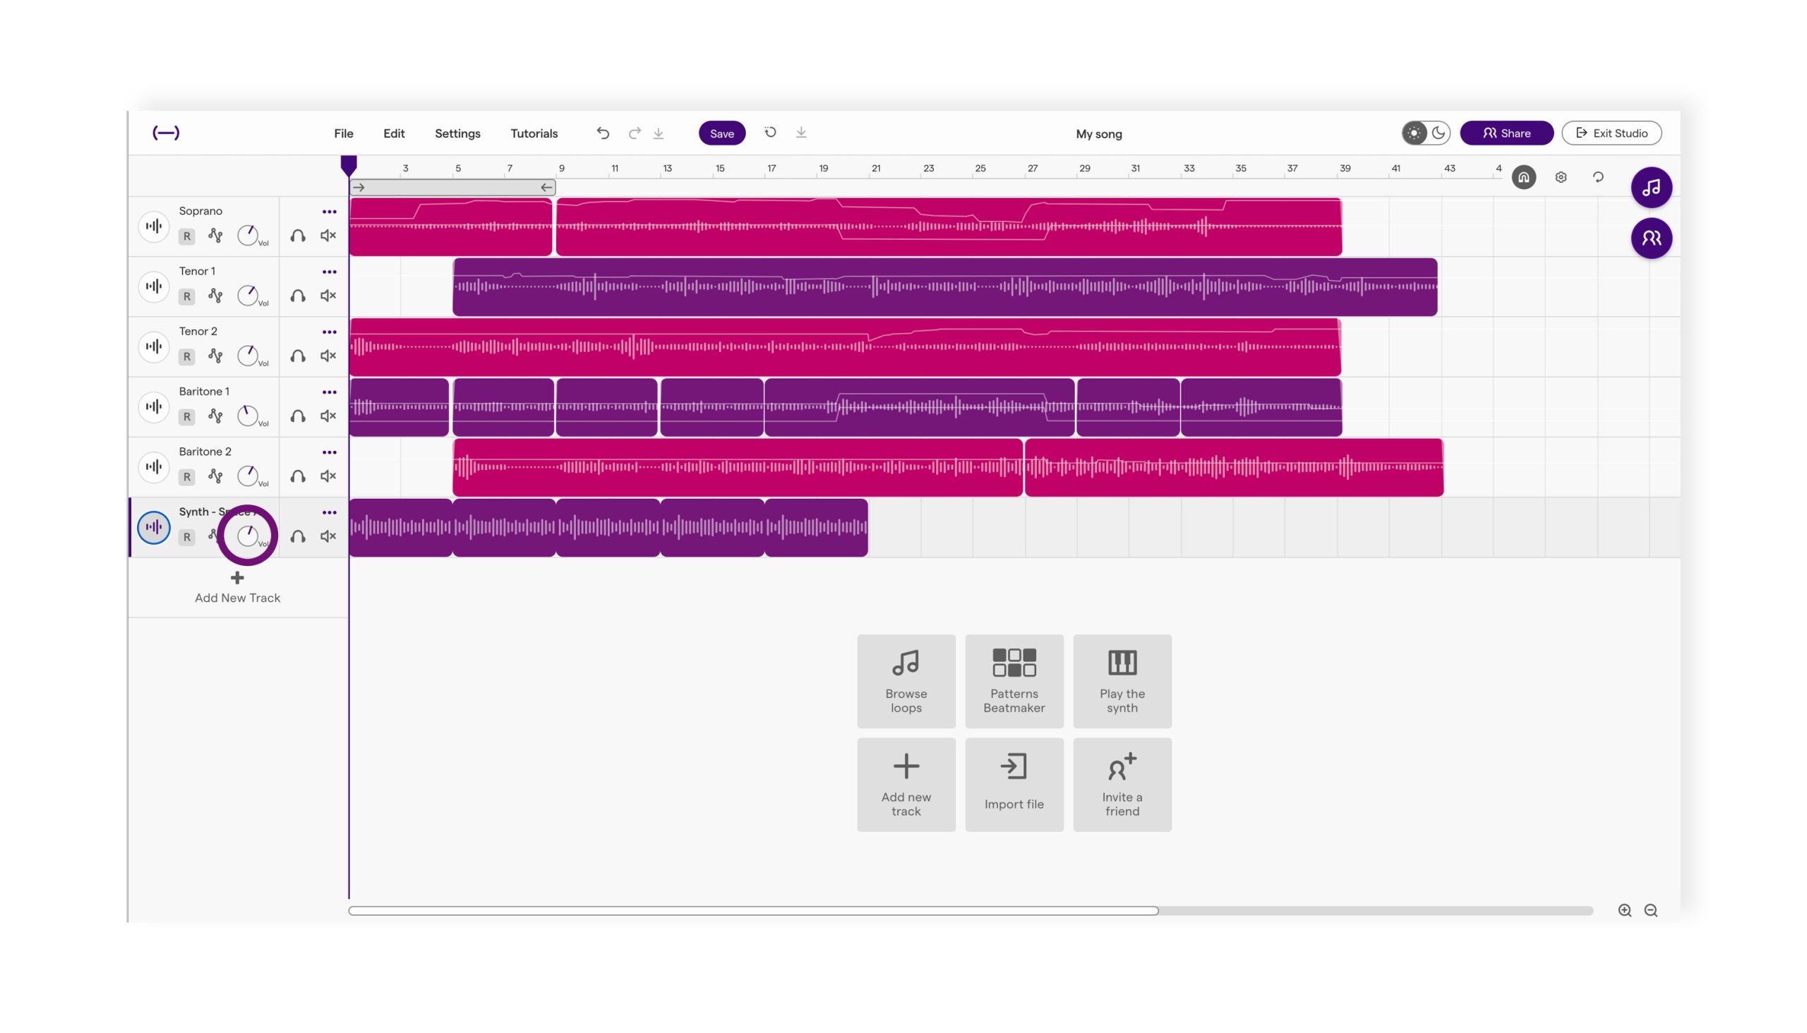
Task: Open the Settings menu
Action: click(x=457, y=133)
